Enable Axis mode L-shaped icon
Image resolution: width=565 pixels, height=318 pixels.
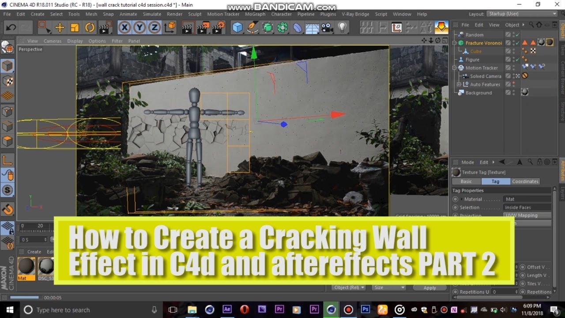[7, 160]
